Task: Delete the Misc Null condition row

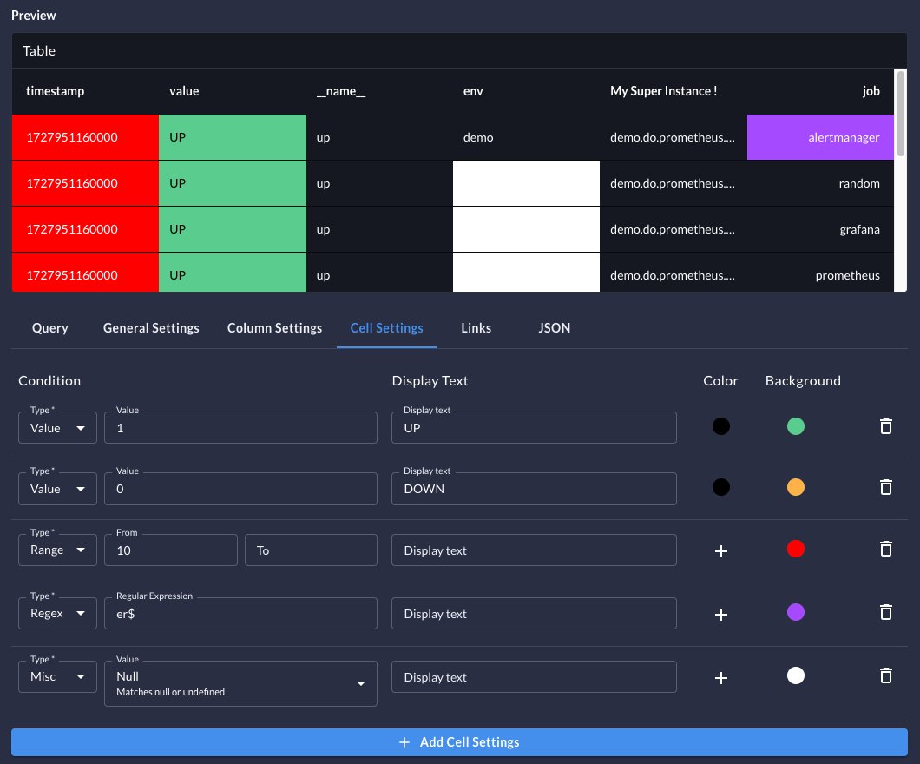Action: click(x=886, y=676)
